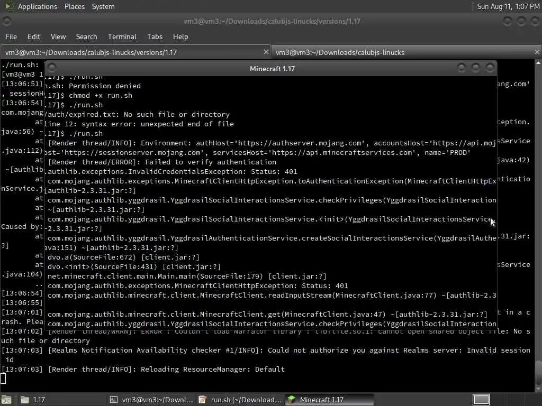Click the 'dvo.<init>(SourceFile:431)' line
This screenshot has height=406, width=542.
[134, 266]
